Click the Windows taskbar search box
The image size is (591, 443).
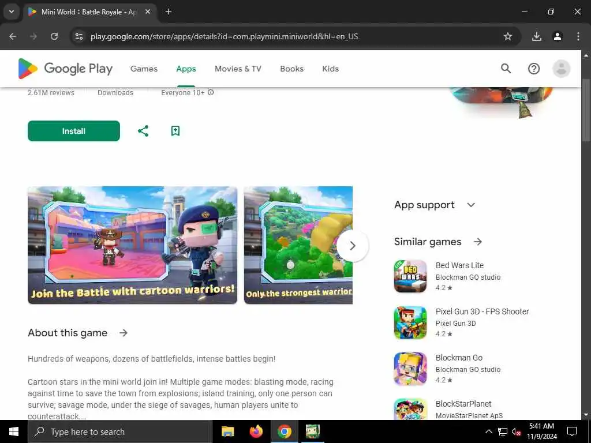coord(120,431)
